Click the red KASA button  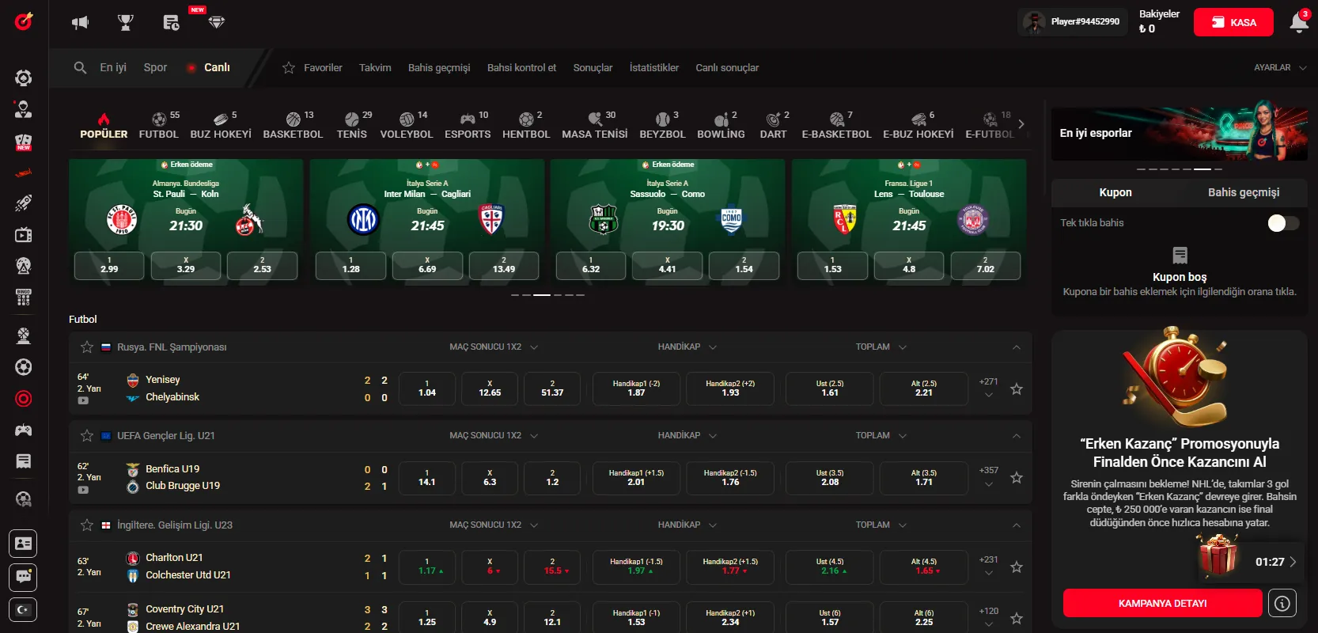[x=1233, y=22]
